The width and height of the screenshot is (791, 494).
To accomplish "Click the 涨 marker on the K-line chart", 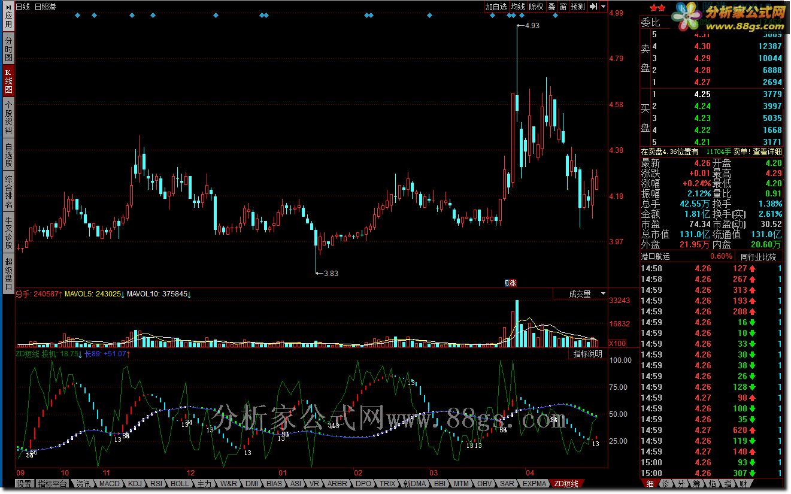I will coord(513,283).
